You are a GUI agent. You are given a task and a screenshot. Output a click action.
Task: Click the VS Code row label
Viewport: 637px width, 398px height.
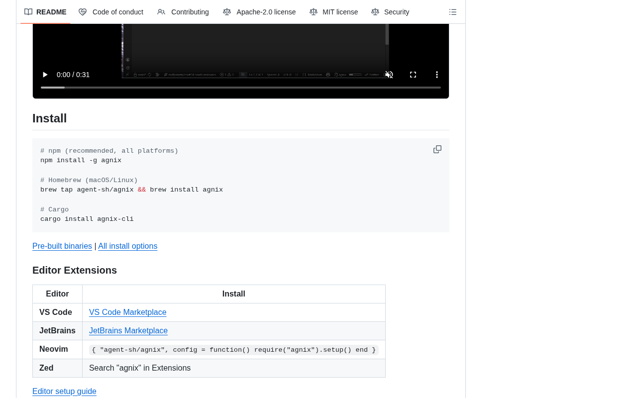[x=56, y=312]
